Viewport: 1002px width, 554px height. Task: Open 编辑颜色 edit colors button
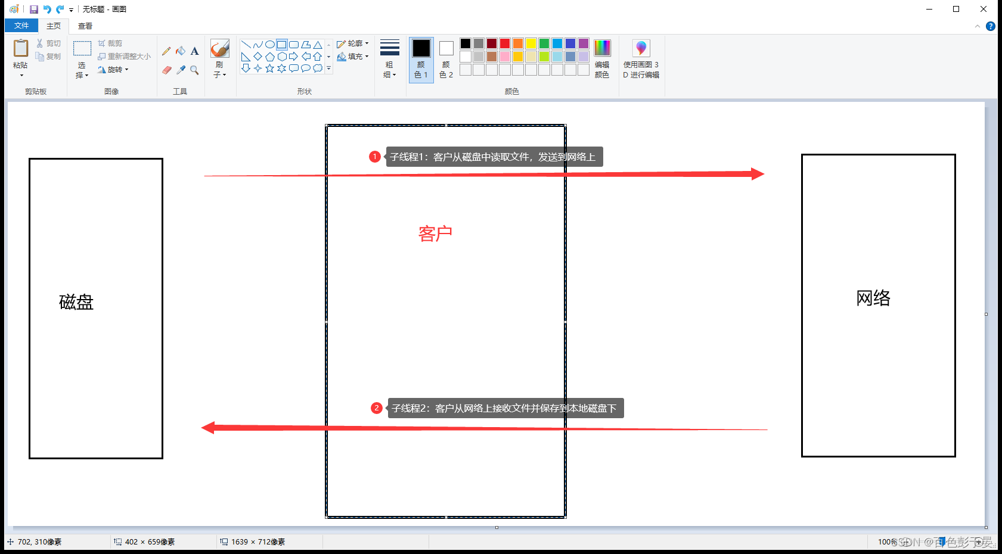click(x=602, y=59)
